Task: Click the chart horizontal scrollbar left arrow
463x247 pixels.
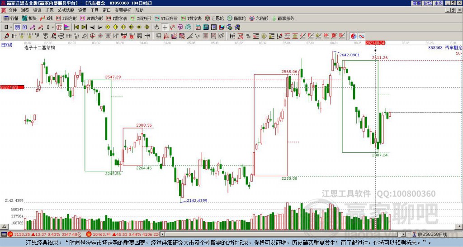Action: (163, 234)
